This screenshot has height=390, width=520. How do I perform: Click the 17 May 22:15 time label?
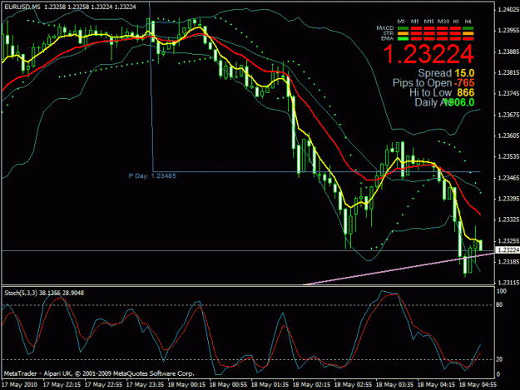coord(62,385)
